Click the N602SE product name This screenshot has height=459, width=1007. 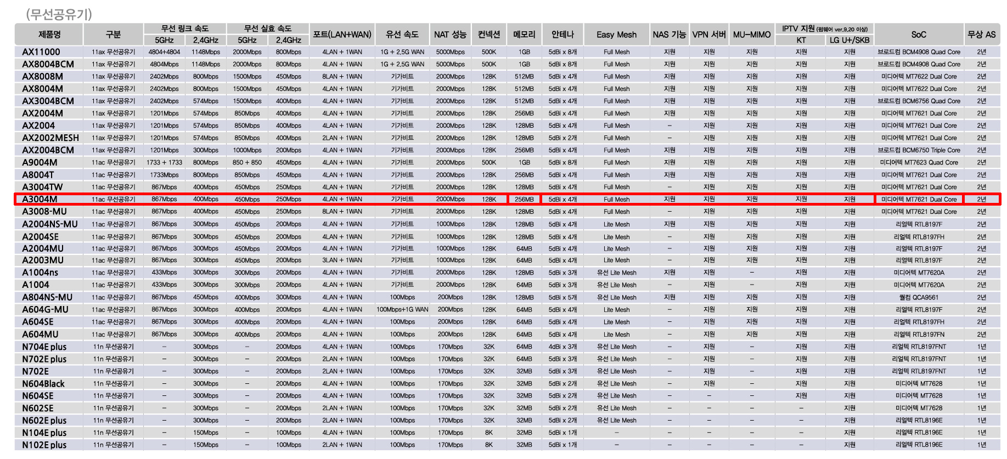click(x=38, y=408)
